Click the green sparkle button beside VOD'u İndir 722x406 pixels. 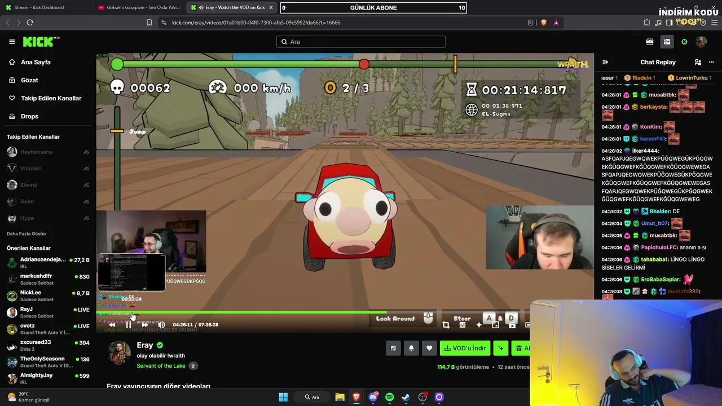point(501,348)
